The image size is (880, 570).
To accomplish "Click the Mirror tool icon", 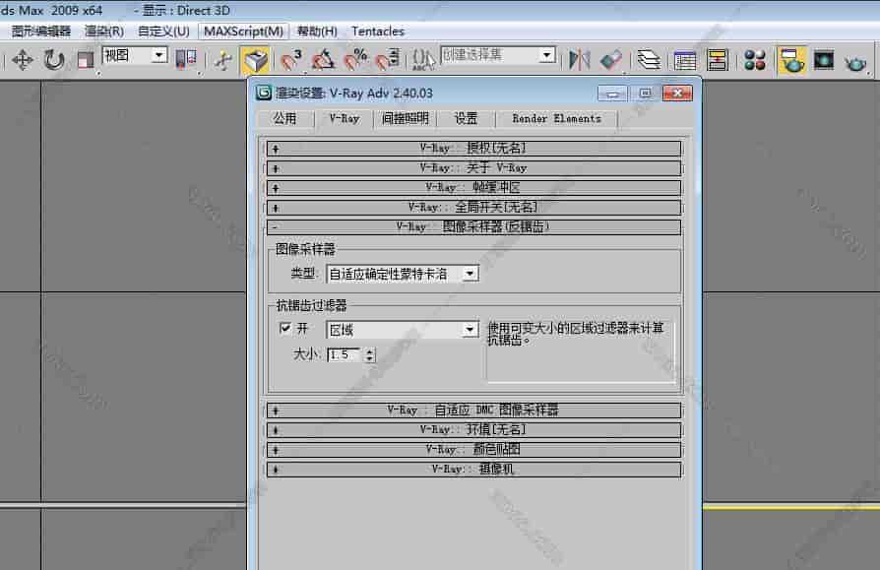I will tap(579, 60).
